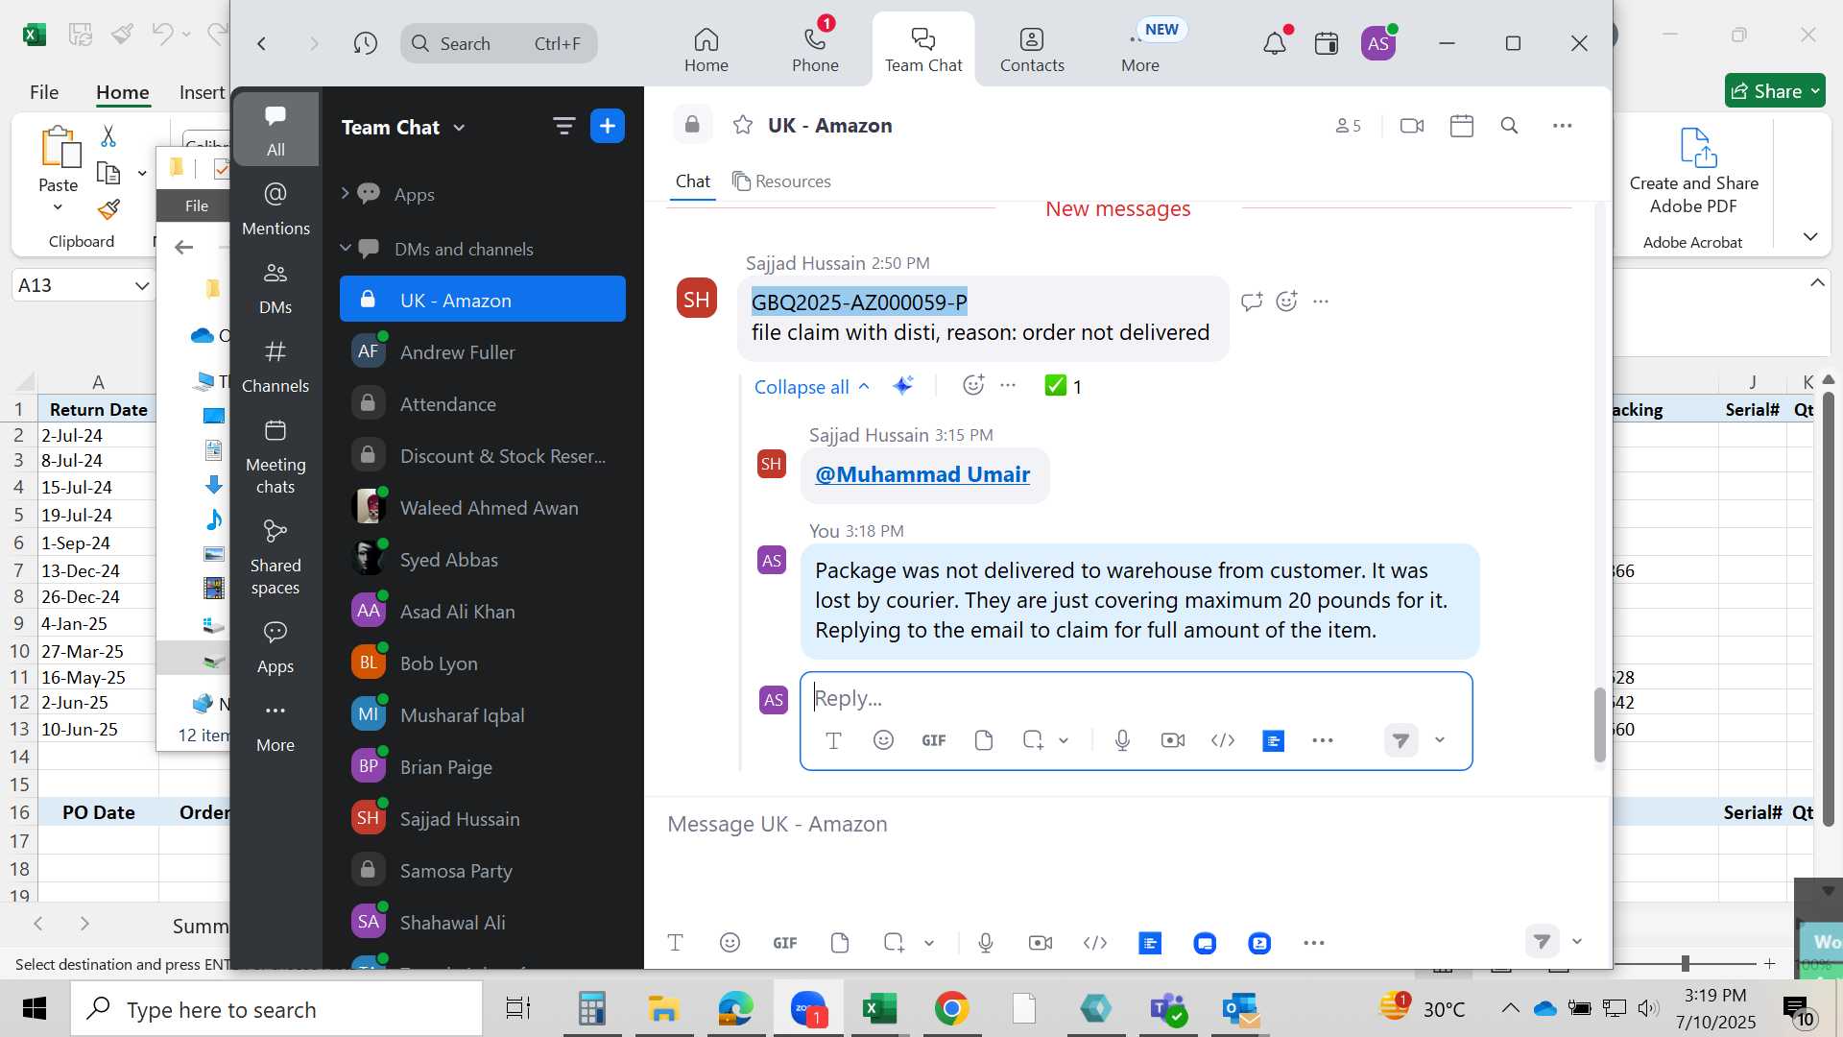Viewport: 1843px width, 1037px height.
Task: Expand Excel Paste options arrow
Action: [x=58, y=206]
